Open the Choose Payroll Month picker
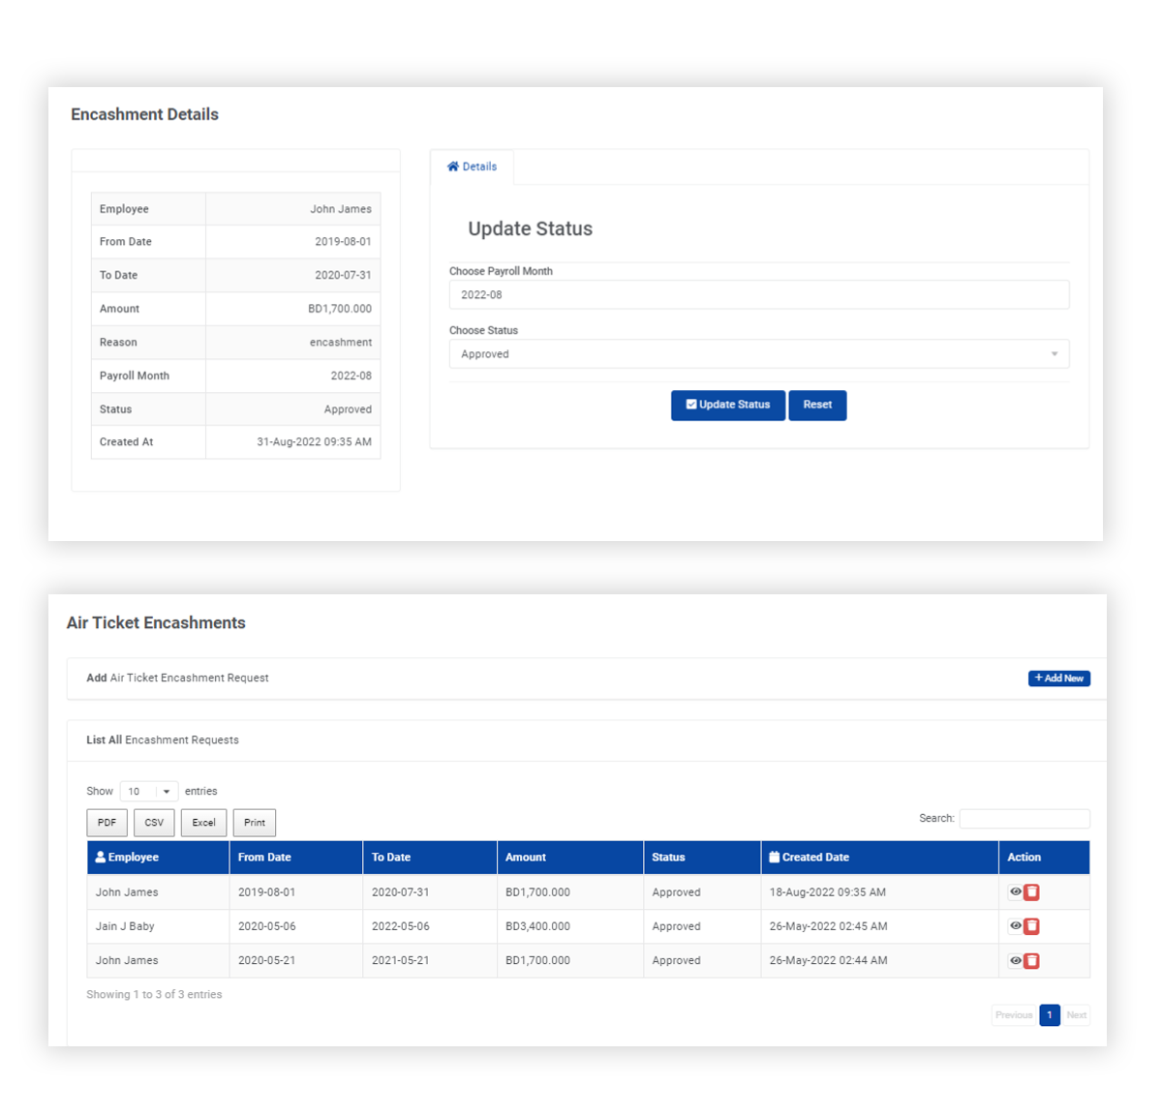The image size is (1162, 1116). click(759, 294)
